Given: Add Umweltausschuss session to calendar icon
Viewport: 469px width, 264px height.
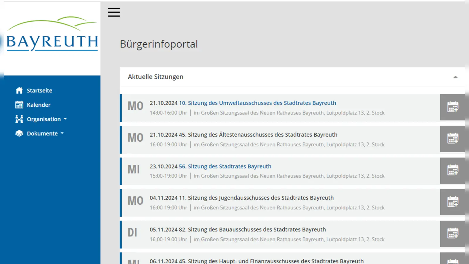Looking at the screenshot, I should pos(453,107).
